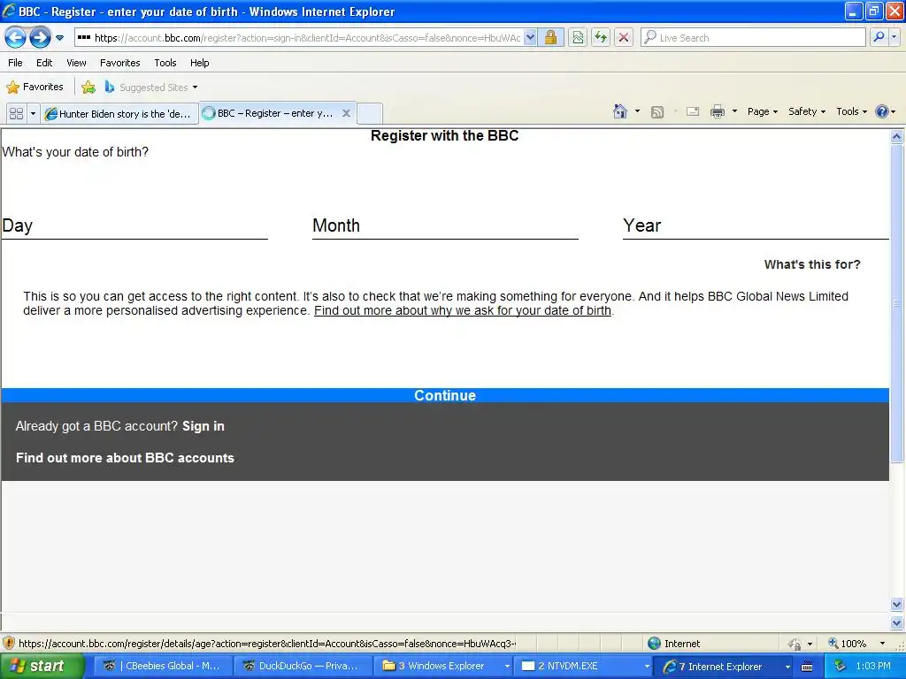The image size is (906, 679).
Task: Open the command bar Tools menu
Action: (851, 111)
